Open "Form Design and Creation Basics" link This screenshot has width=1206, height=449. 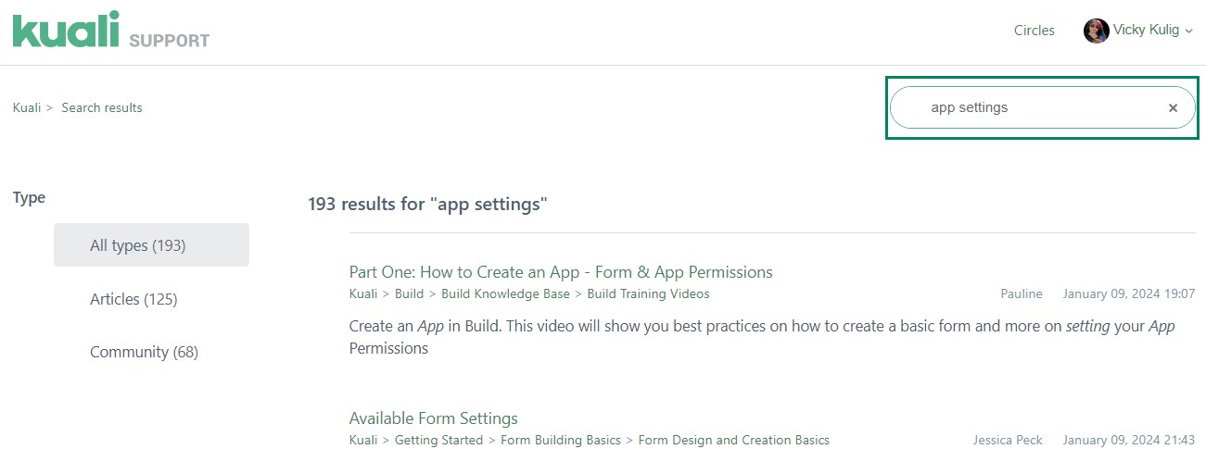(x=733, y=440)
